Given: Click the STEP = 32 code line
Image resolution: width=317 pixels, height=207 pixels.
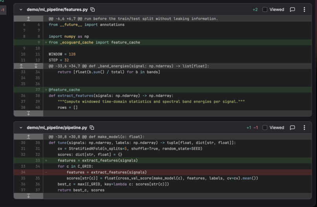Looking at the screenshot, I should [x=162, y=60].
